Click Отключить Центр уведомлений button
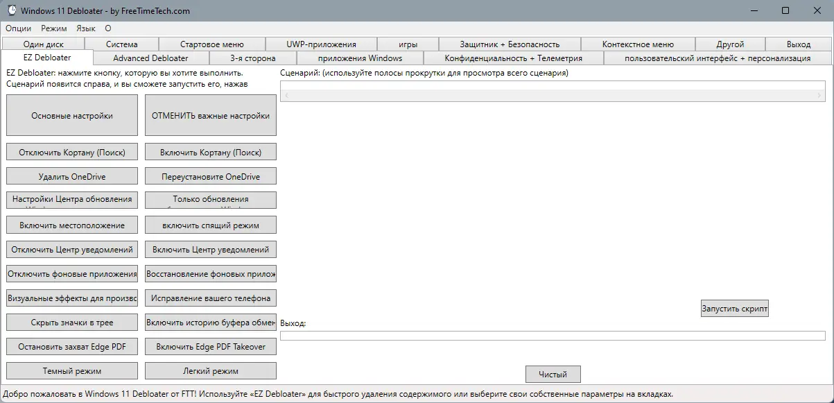The width and height of the screenshot is (834, 403). pyautogui.click(x=72, y=249)
